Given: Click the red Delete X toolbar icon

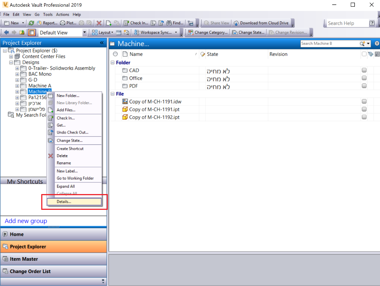Looking at the screenshot, I should pos(99,23).
